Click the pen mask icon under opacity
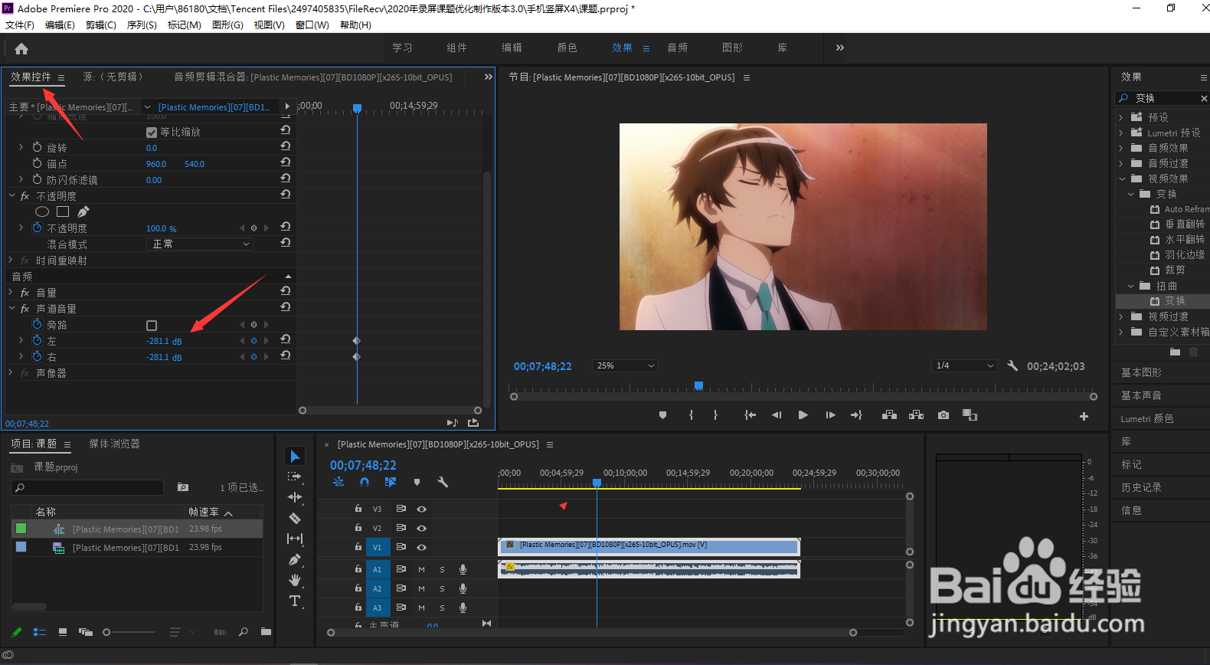 pos(83,212)
